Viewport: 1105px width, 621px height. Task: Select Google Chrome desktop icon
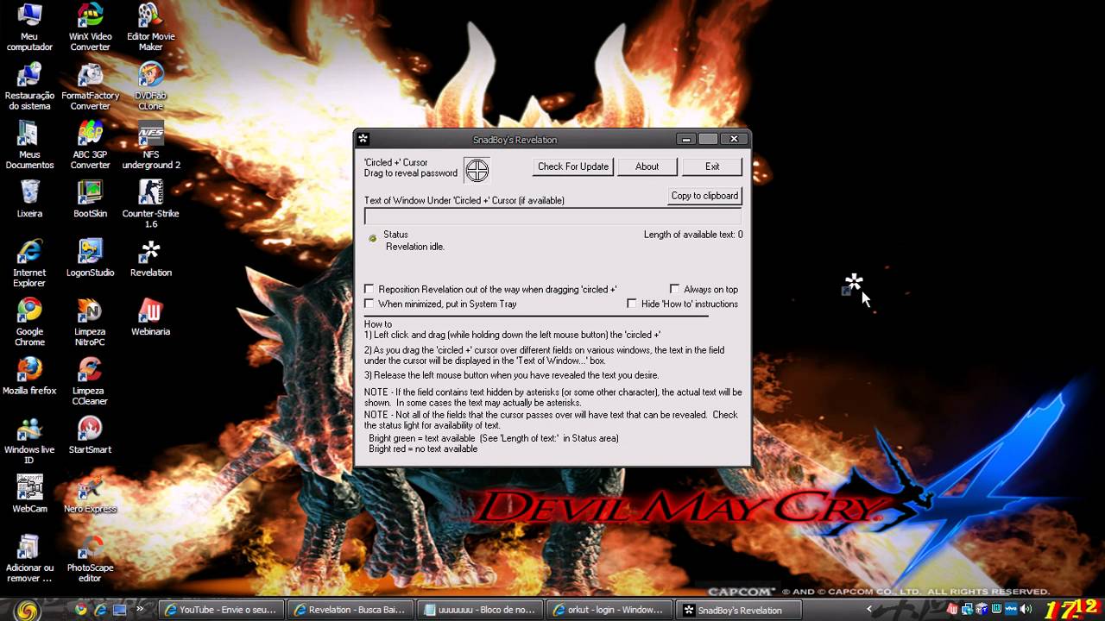click(29, 322)
